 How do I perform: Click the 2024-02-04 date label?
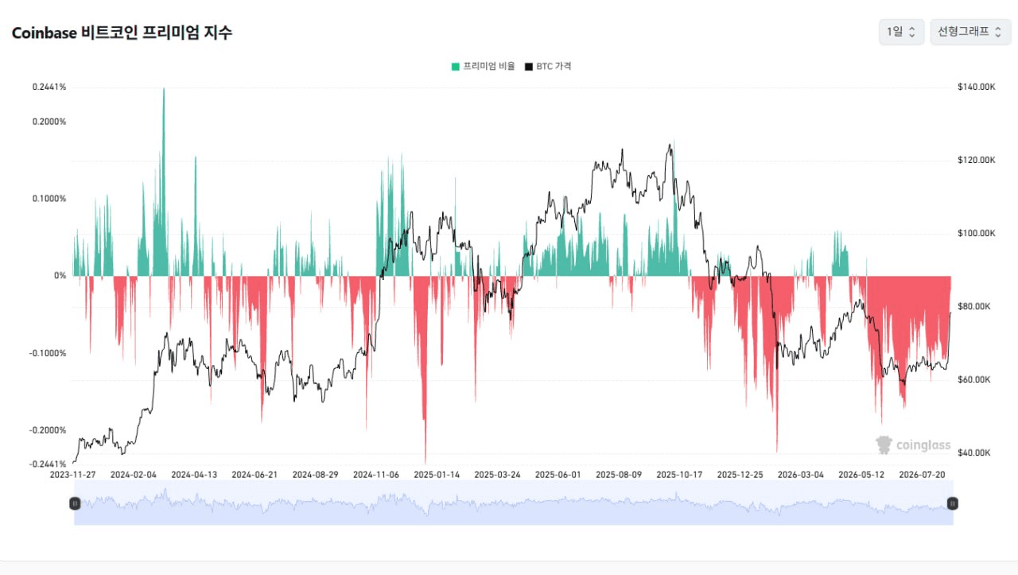click(134, 474)
